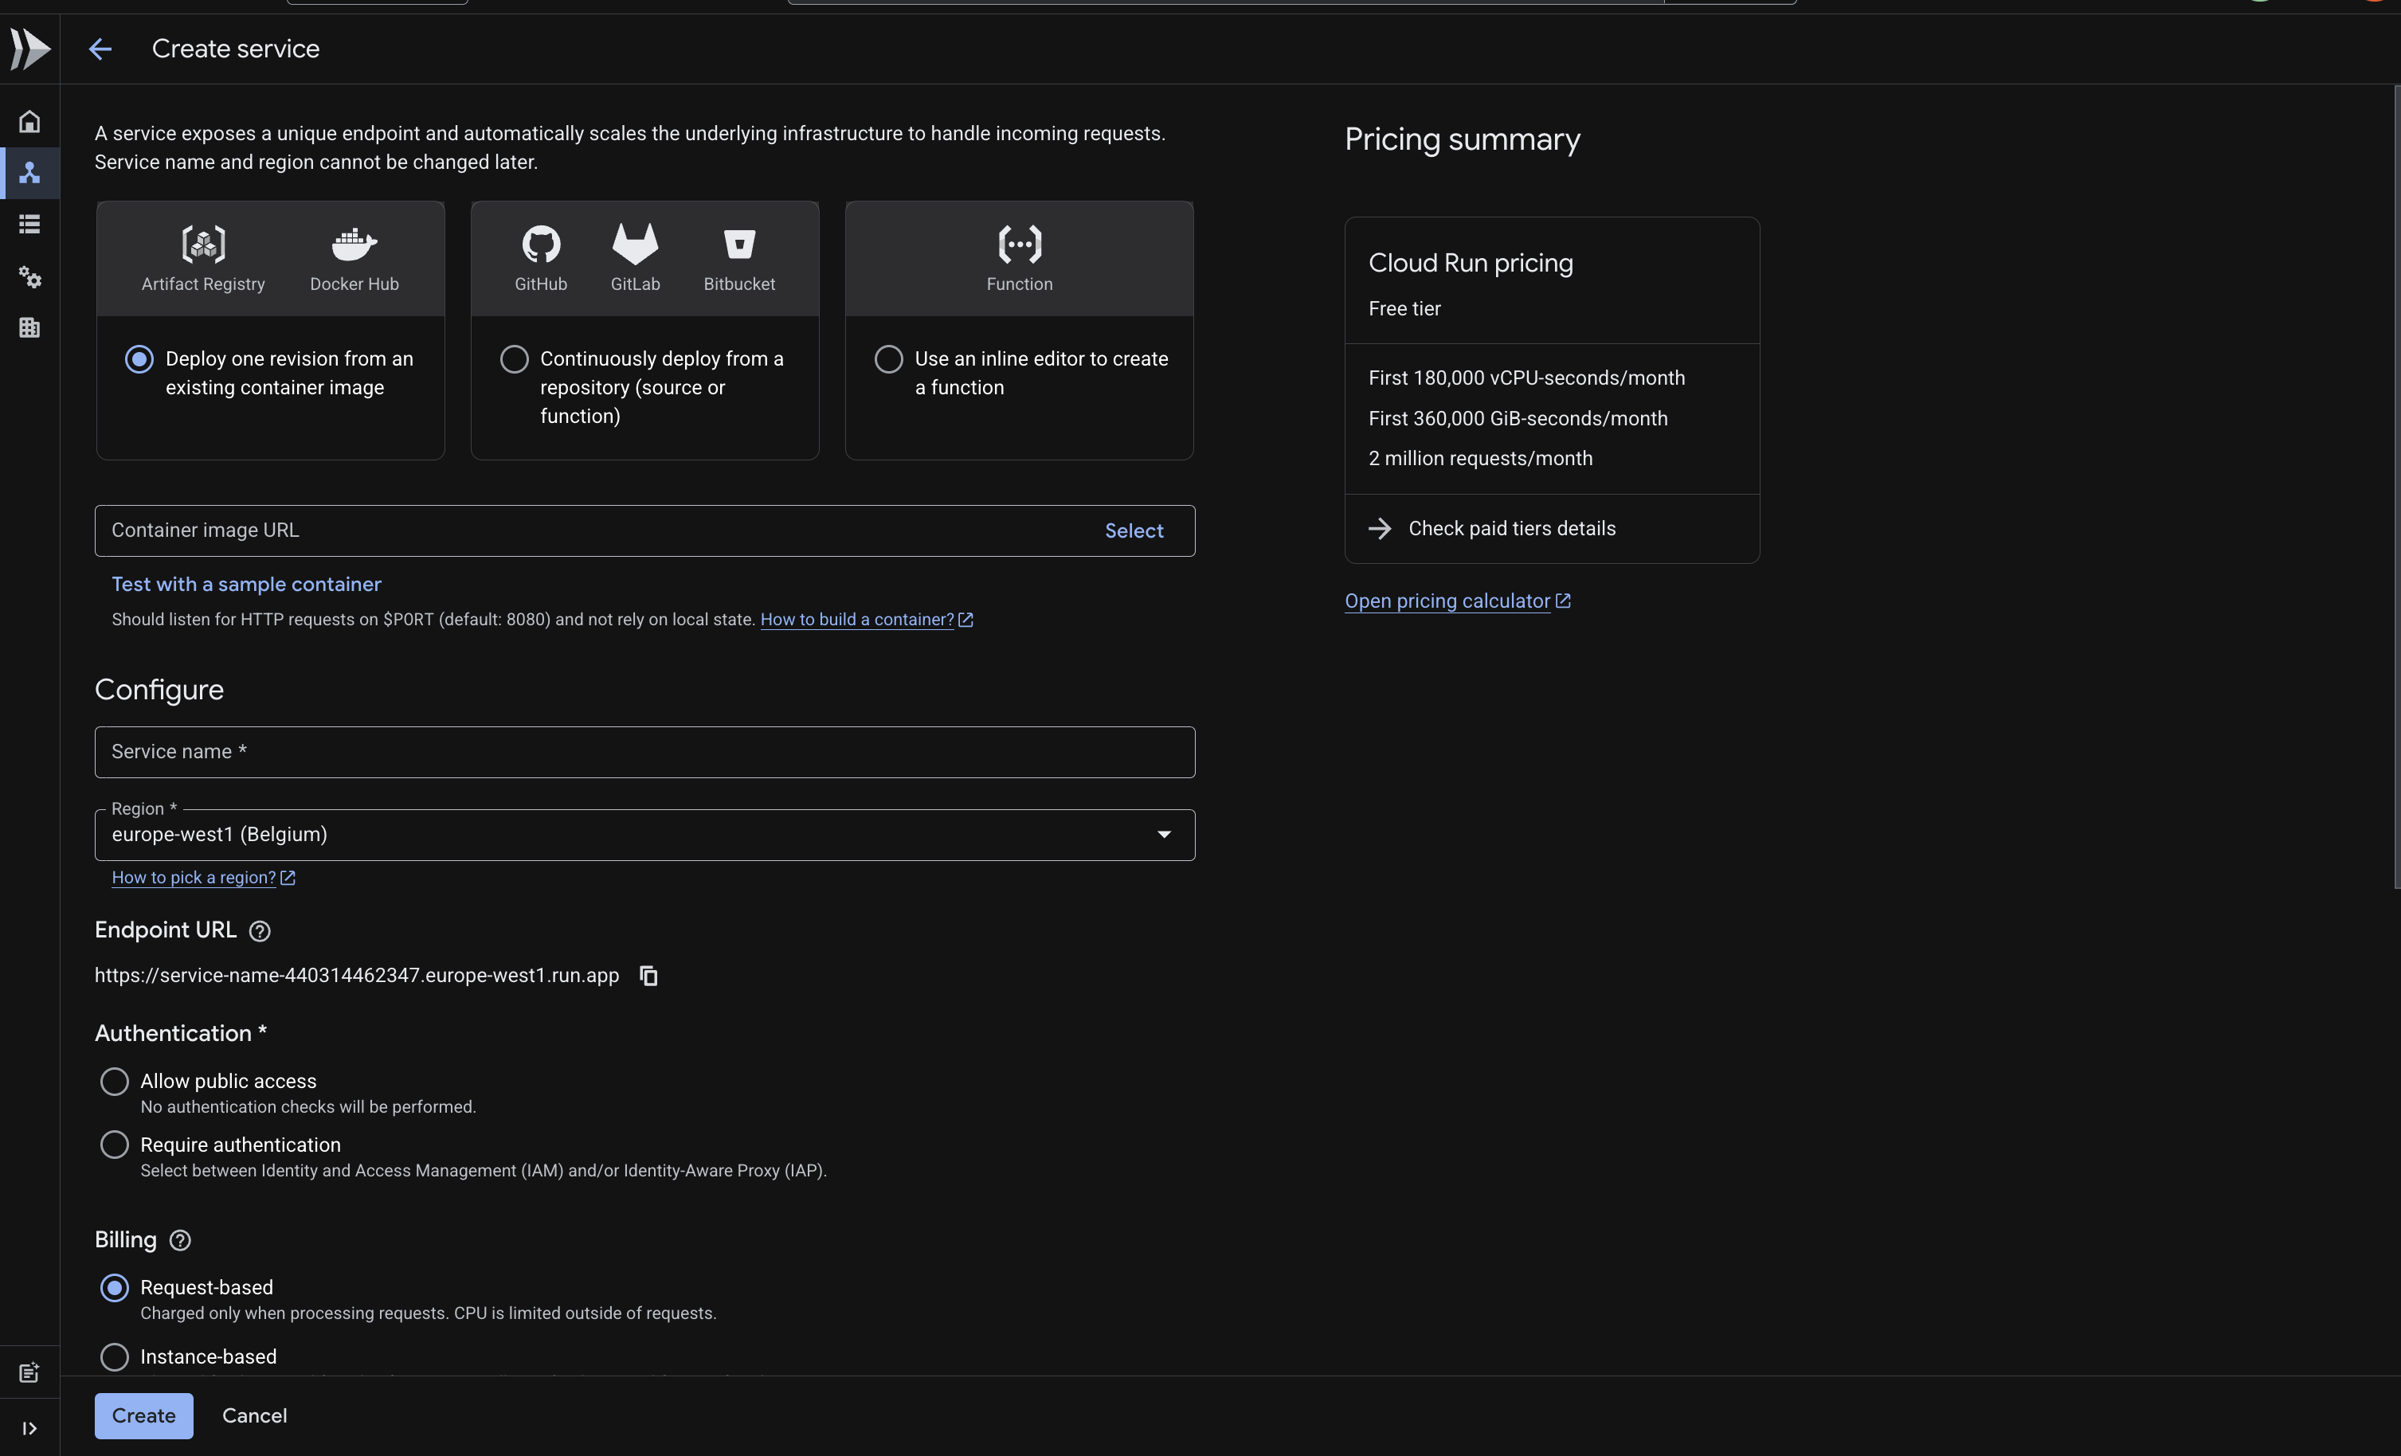Open the release notes icon near bottom
Screen dimensions: 2401x1456
click(x=29, y=1372)
